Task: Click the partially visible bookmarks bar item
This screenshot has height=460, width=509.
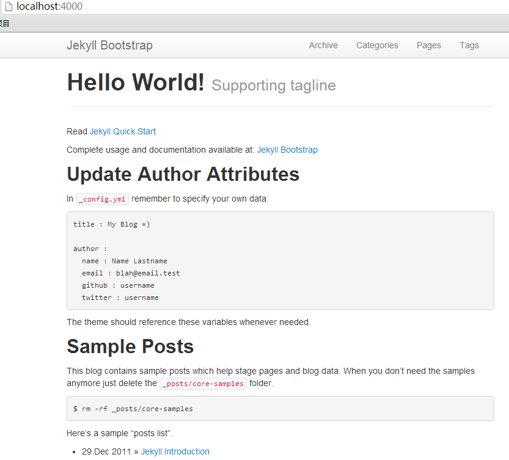Action: pyautogui.click(x=4, y=23)
